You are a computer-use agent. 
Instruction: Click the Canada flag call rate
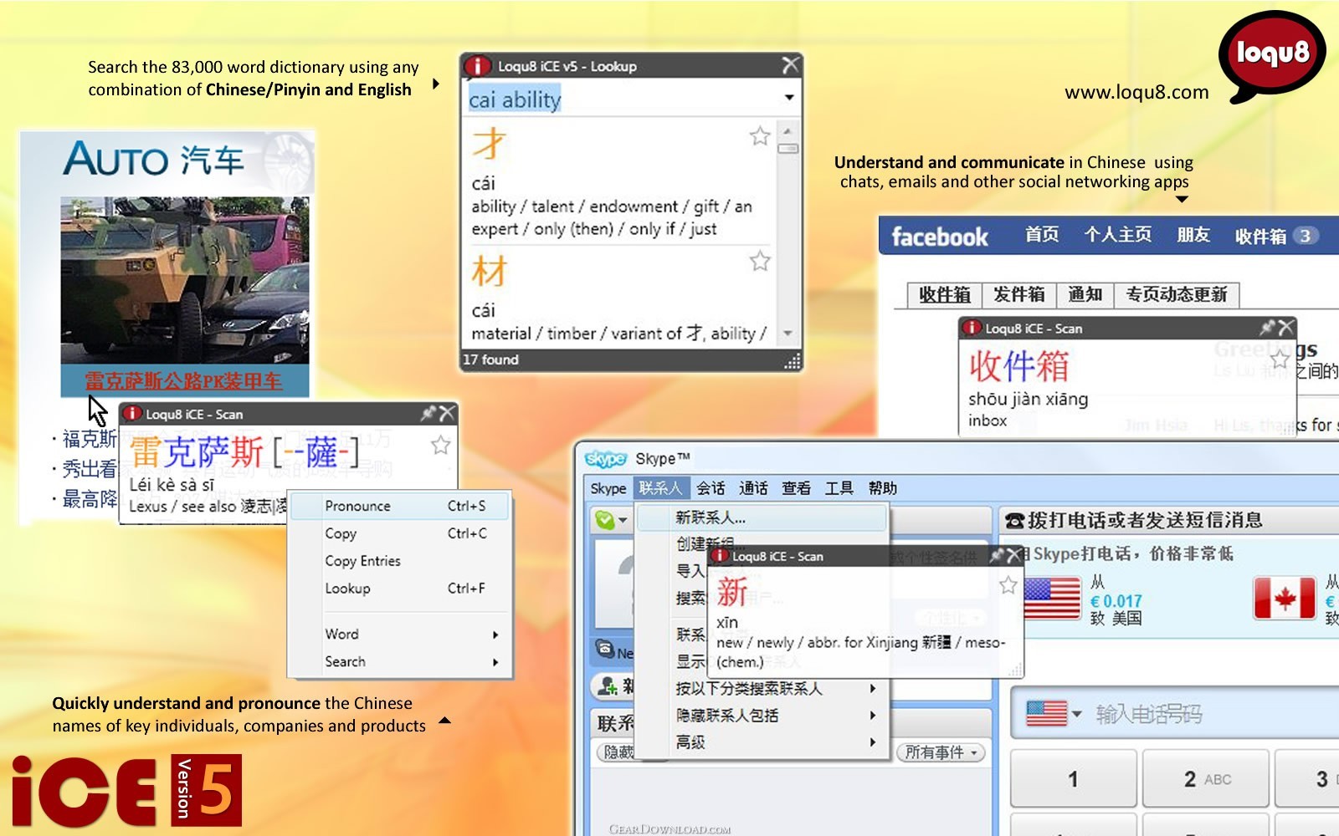(x=1285, y=599)
